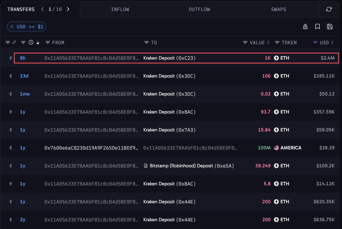Open Kraken Deposit (0x44E) on 2y row
This screenshot has width=342, height=229.
(x=169, y=220)
